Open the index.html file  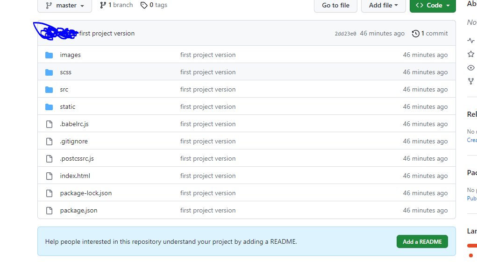75,176
